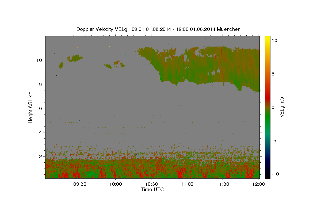The height and width of the screenshot is (214, 321).
Task: Click the 'Height AGL km' axis title
Action: (31, 107)
